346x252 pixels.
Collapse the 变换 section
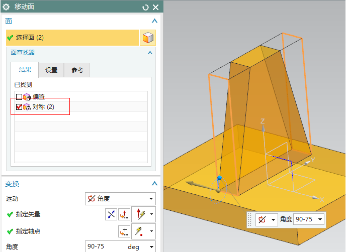(154, 184)
